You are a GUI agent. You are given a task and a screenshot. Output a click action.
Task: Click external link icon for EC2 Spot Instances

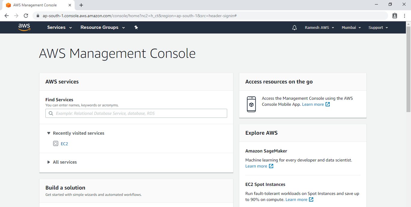click(x=311, y=199)
